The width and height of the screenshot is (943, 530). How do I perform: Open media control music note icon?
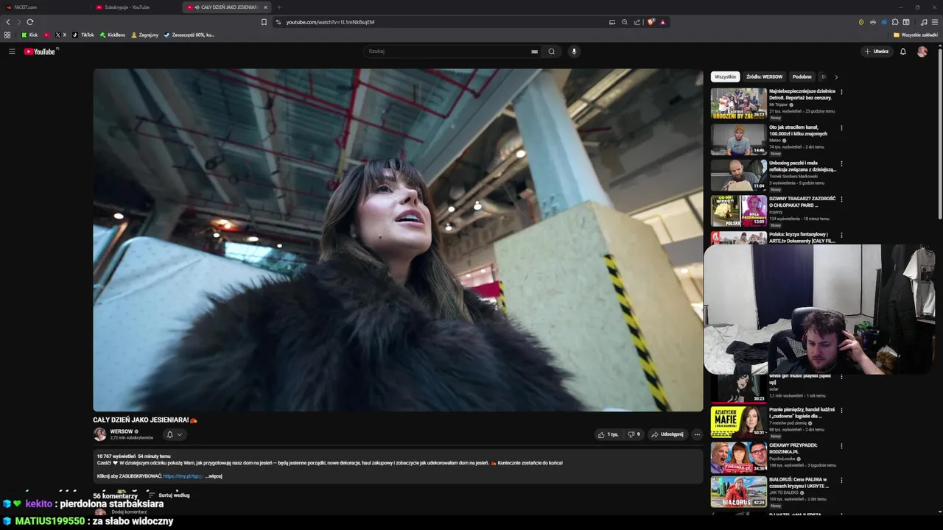[924, 22]
